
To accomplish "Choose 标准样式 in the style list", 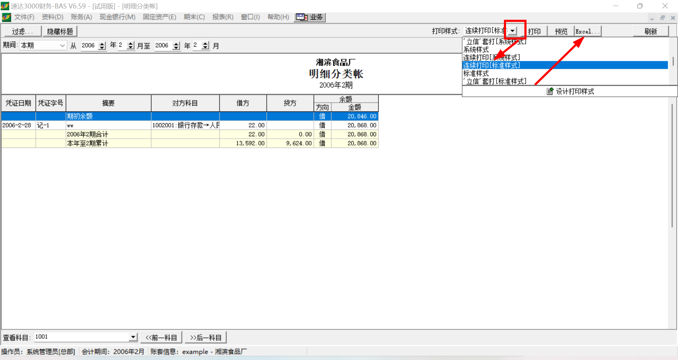I will click(476, 73).
